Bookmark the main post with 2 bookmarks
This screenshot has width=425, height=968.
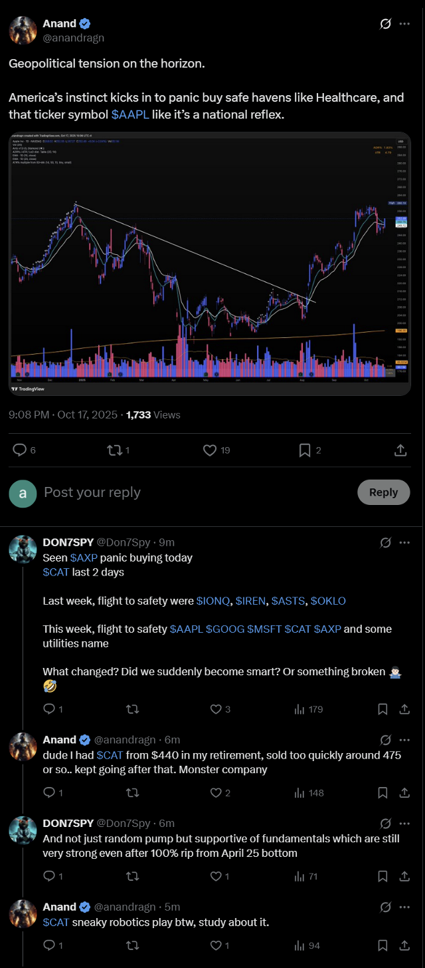305,450
